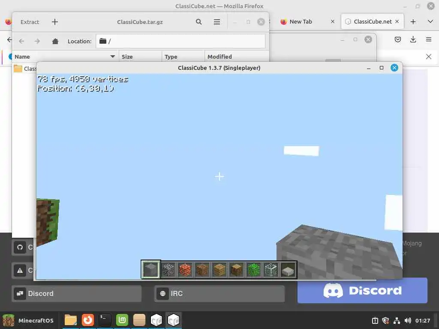Sort archive contents by Size column
439x329 pixels.
point(140,57)
